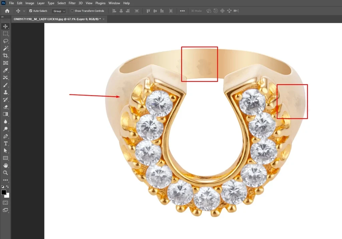Select the Crop tool
This screenshot has width=342, height=239.
pyautogui.click(x=5, y=56)
